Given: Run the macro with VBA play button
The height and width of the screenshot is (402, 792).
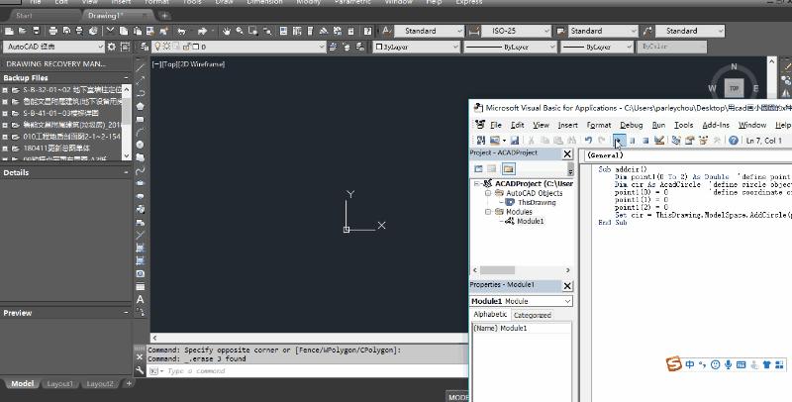Looking at the screenshot, I should point(618,141).
